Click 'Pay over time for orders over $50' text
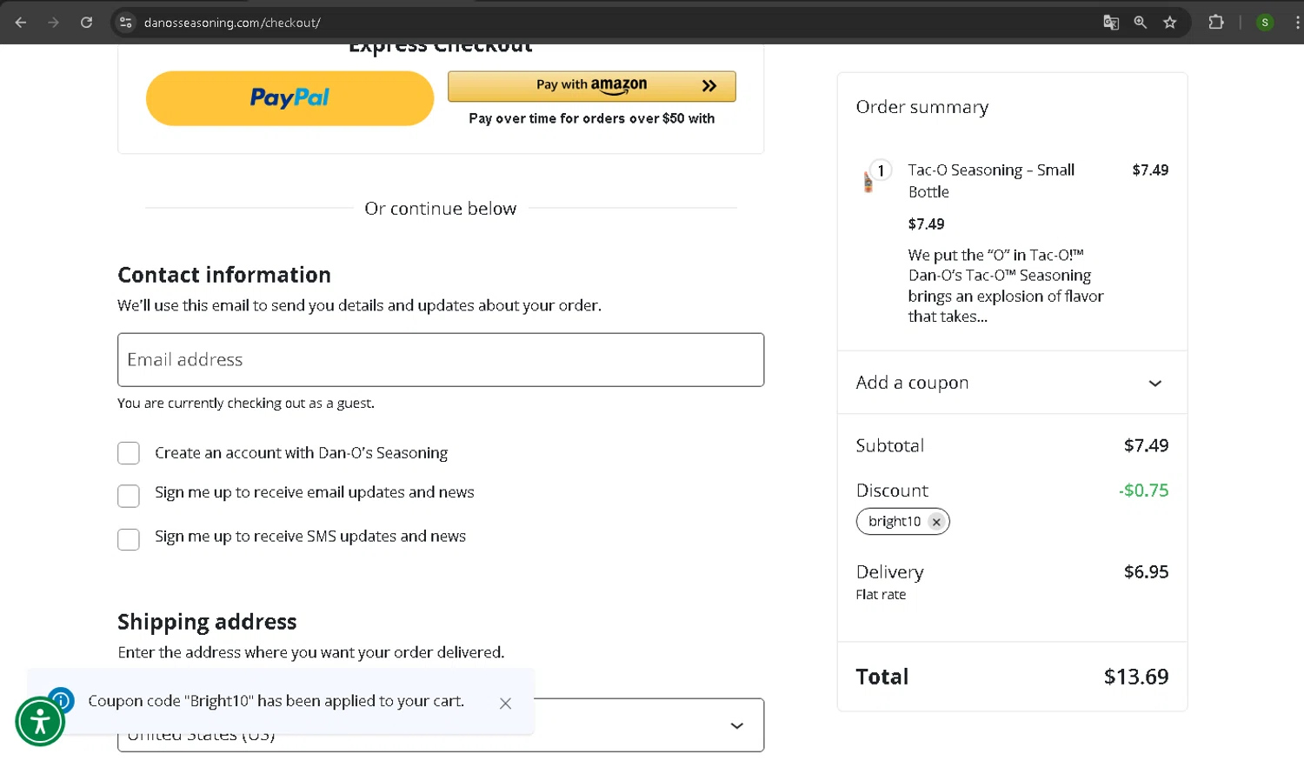1304x761 pixels. click(x=591, y=118)
